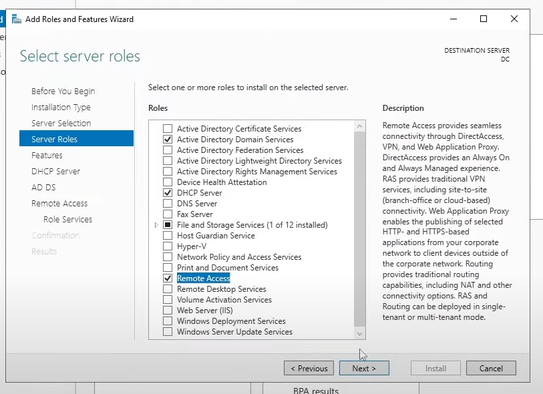The height and width of the screenshot is (394, 543).
Task: Check Print and Document Services
Action: (x=168, y=268)
